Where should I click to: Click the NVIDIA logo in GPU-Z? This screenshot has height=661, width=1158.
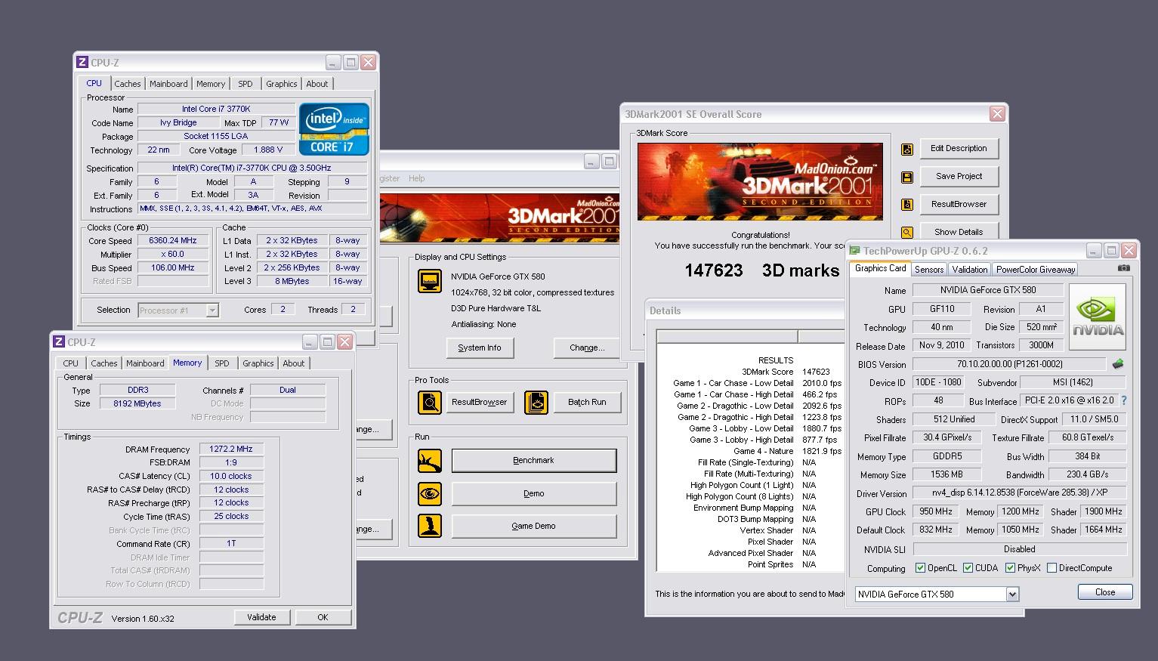(x=1098, y=317)
